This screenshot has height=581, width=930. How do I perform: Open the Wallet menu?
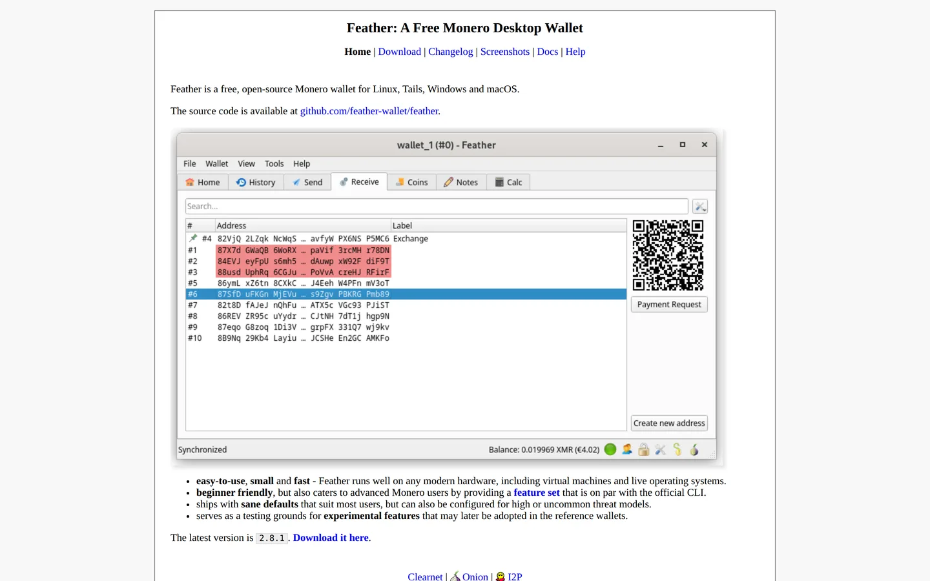coord(217,164)
